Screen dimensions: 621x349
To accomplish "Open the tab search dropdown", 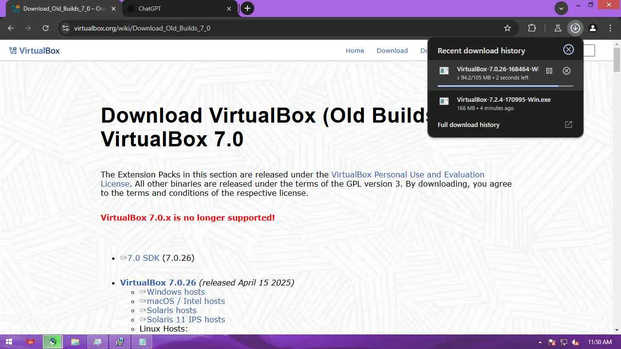I will click(561, 8).
